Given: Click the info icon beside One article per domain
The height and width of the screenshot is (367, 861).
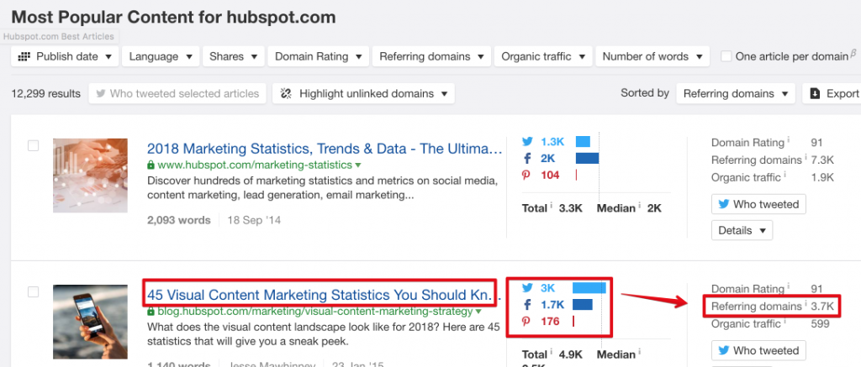Looking at the screenshot, I should coord(855,54).
